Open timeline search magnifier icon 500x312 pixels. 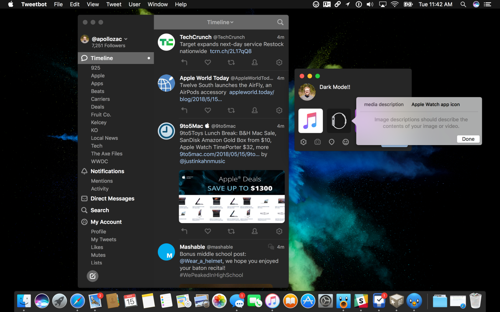coord(280,22)
